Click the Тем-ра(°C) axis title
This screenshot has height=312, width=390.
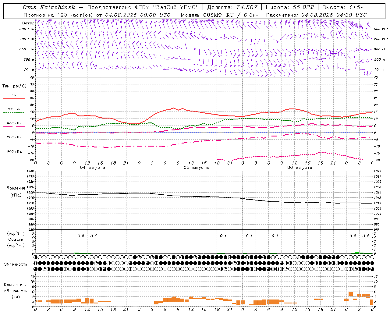click(x=14, y=86)
